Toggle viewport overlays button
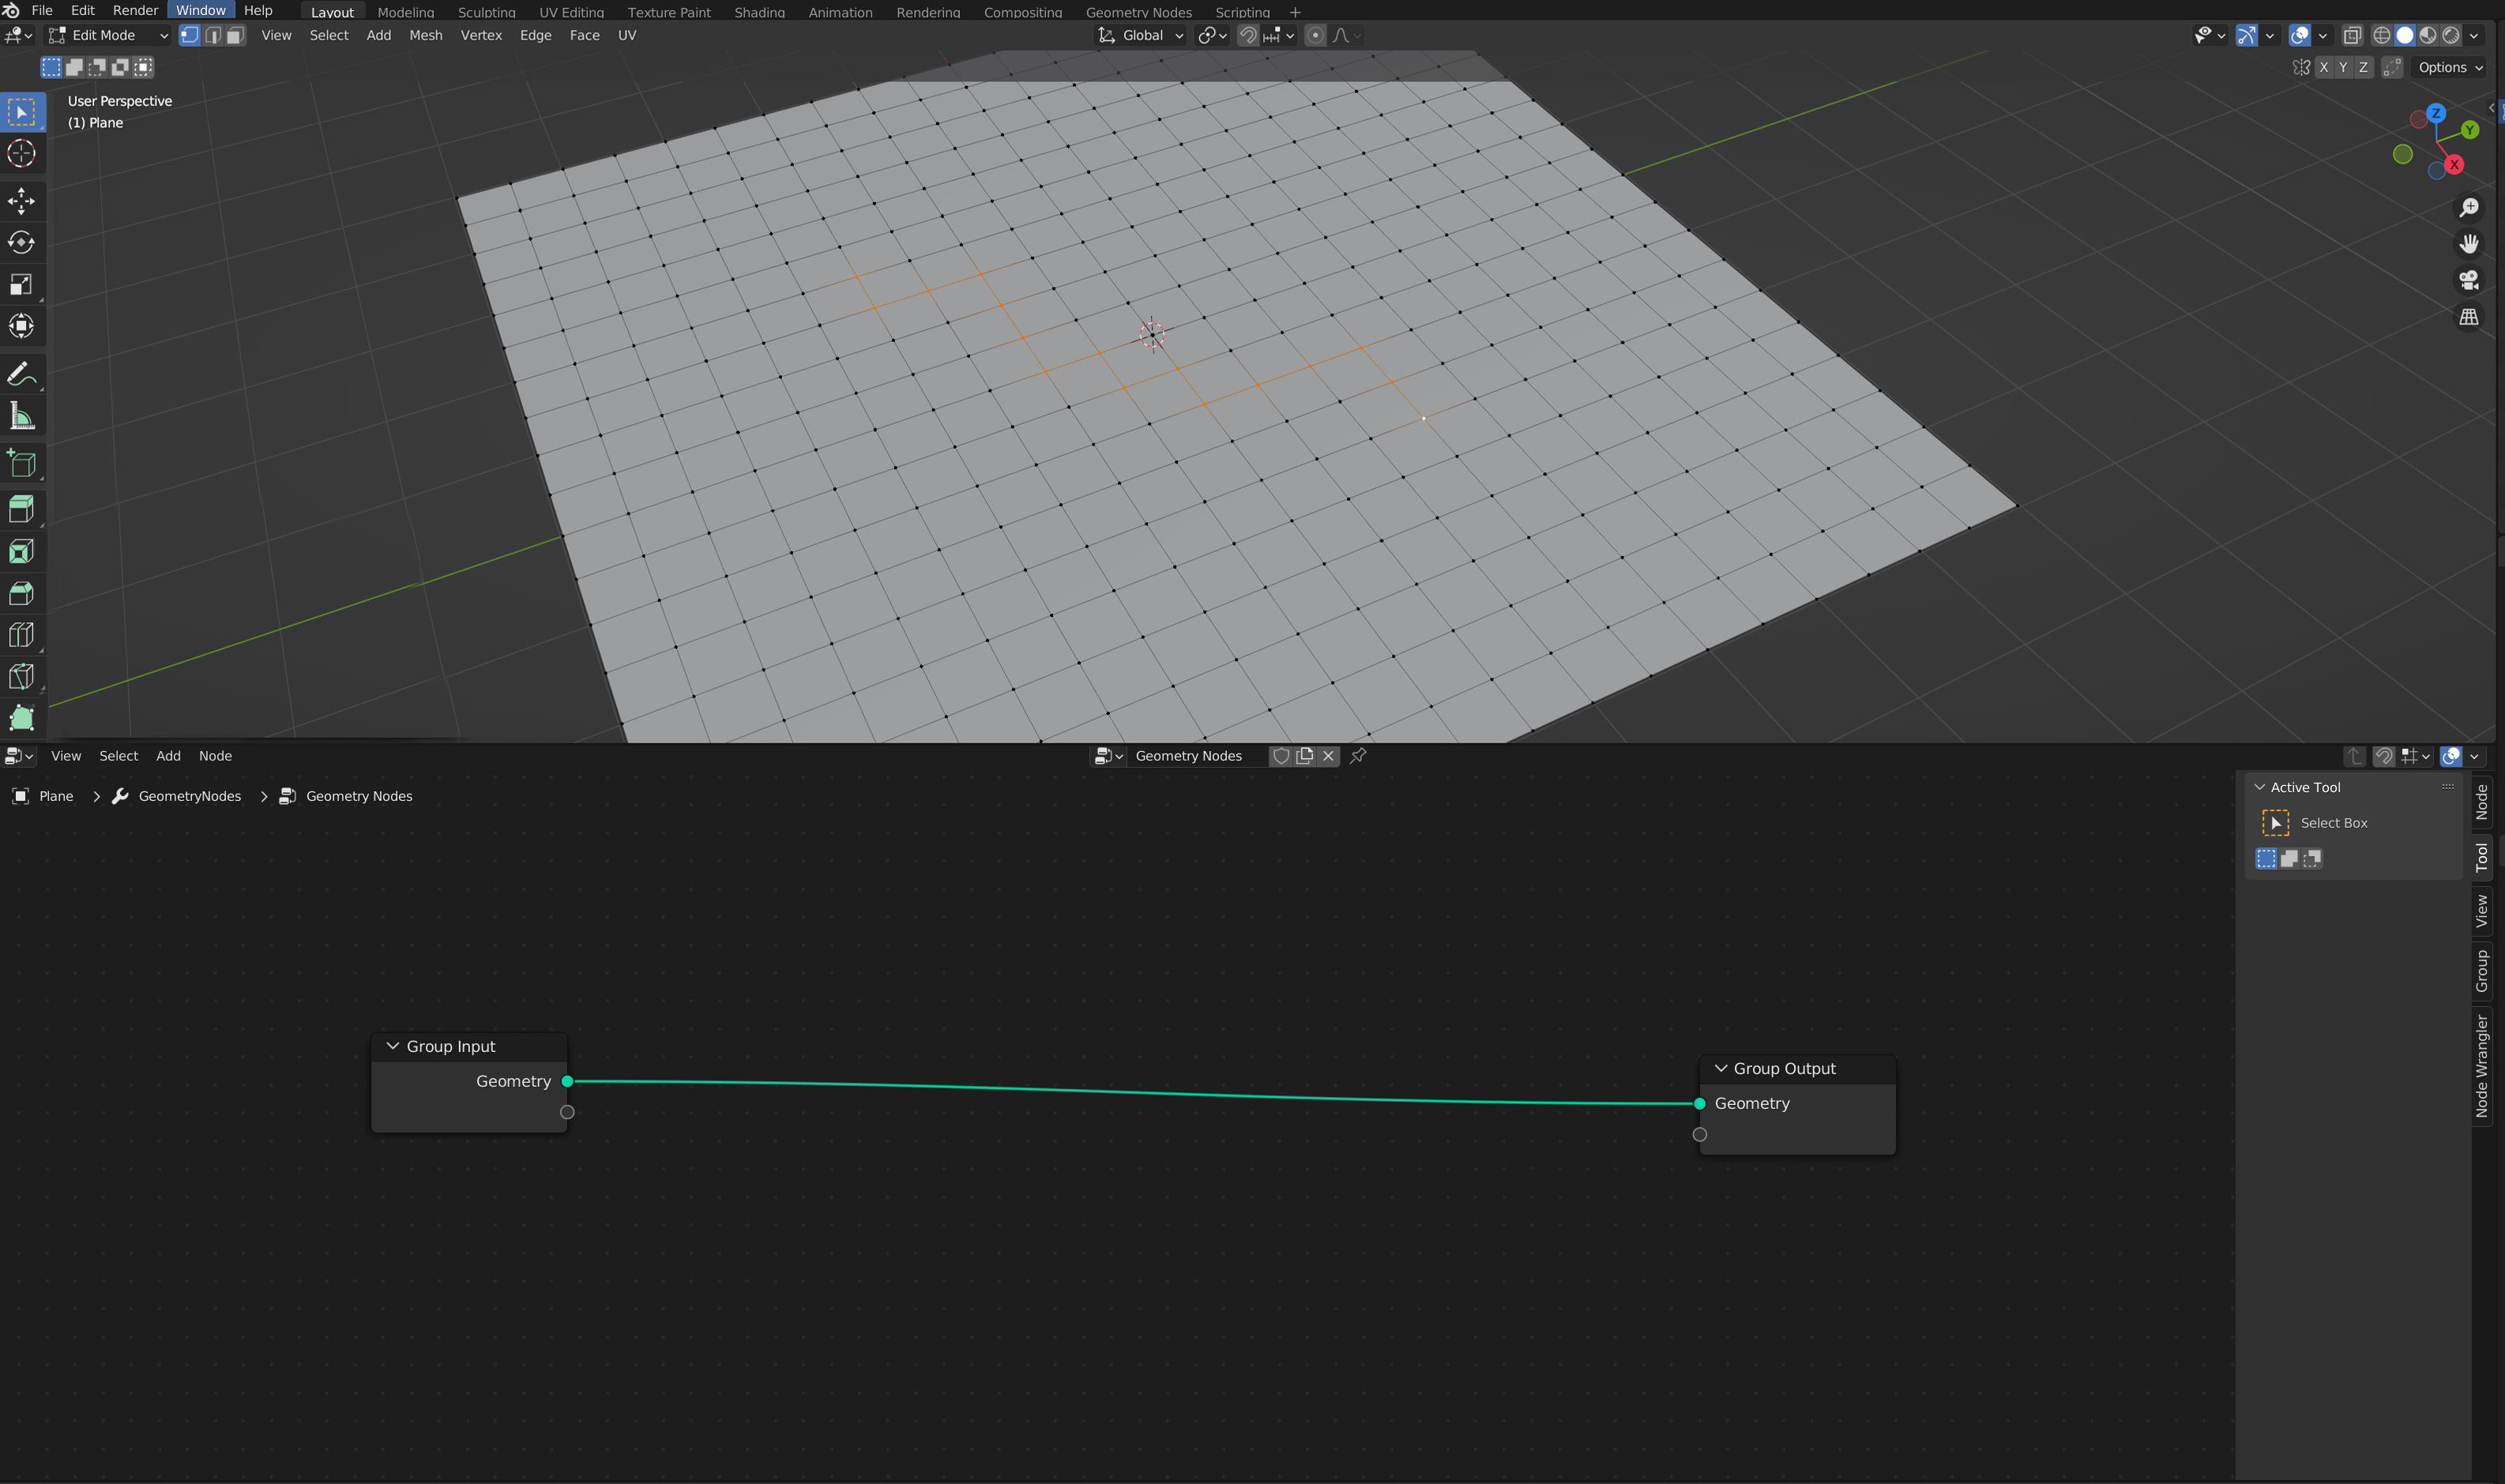Image resolution: width=2505 pixels, height=1484 pixels. (x=2300, y=35)
